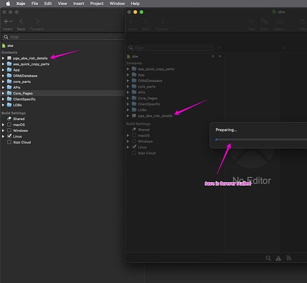
Task: Click Insert plus icon in left window
Action: coord(7,21)
